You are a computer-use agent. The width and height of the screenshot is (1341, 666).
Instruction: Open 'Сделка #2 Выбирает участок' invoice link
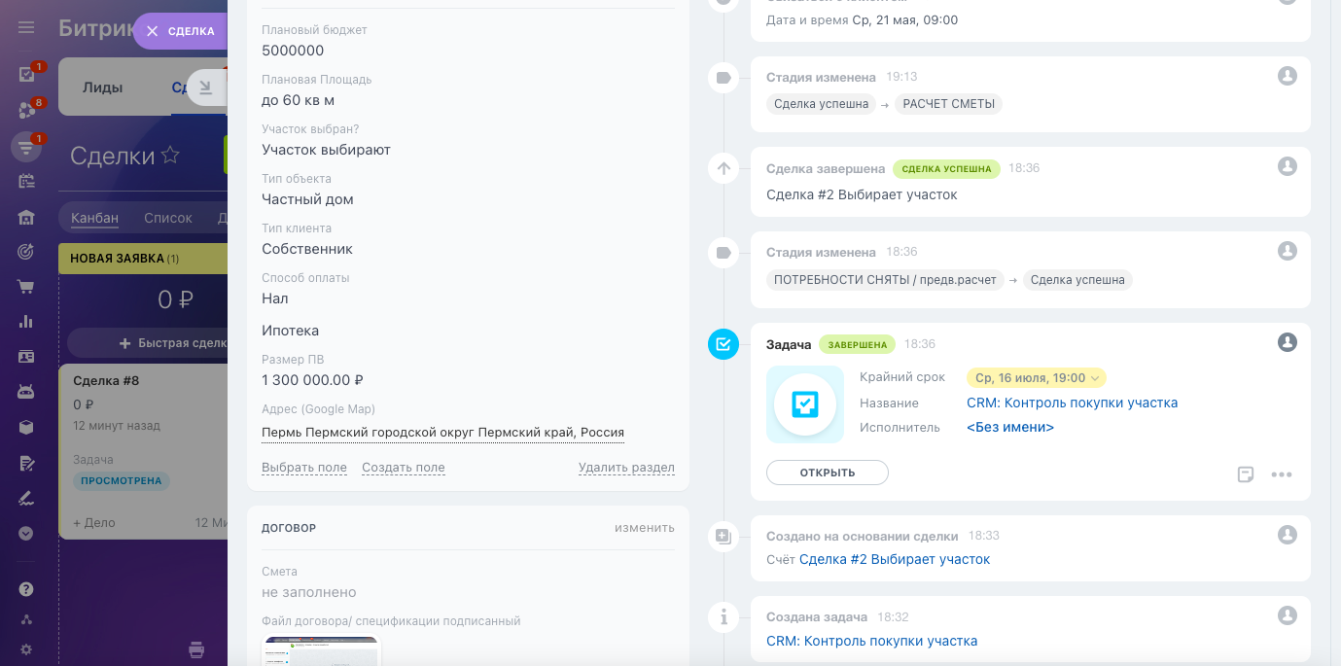[894, 559]
